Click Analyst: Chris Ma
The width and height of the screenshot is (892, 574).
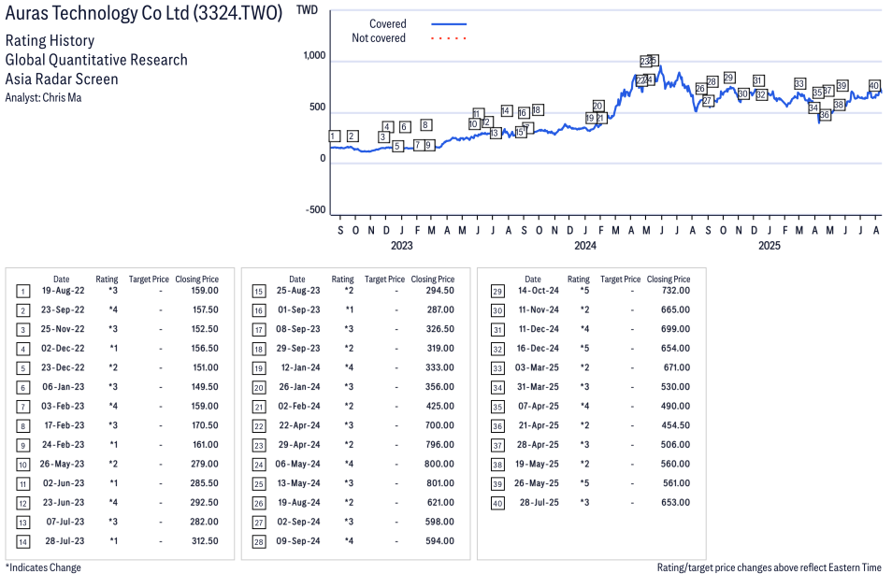(x=43, y=98)
